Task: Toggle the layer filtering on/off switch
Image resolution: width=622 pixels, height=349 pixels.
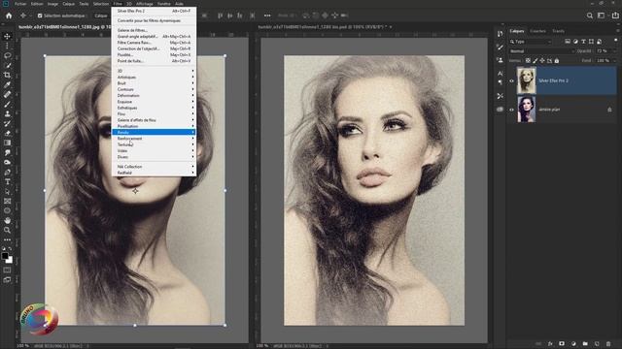Action: pos(615,41)
